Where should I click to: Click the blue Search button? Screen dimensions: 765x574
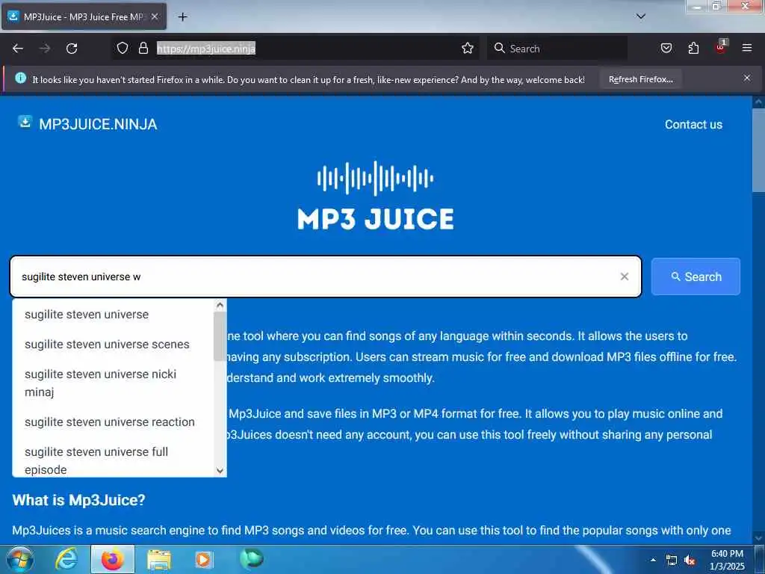[x=696, y=277]
